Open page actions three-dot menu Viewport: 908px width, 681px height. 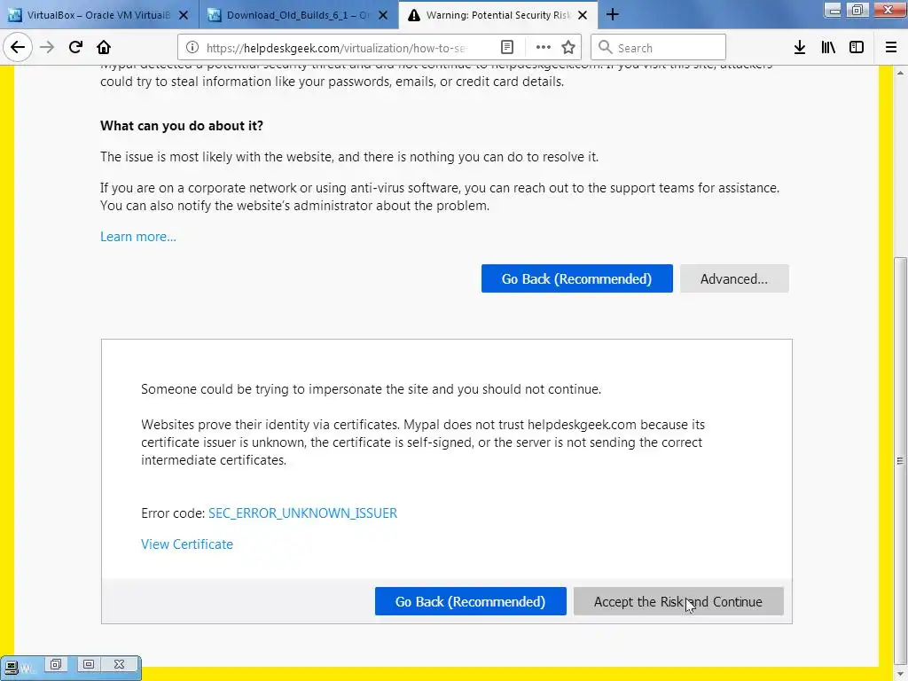(x=543, y=48)
